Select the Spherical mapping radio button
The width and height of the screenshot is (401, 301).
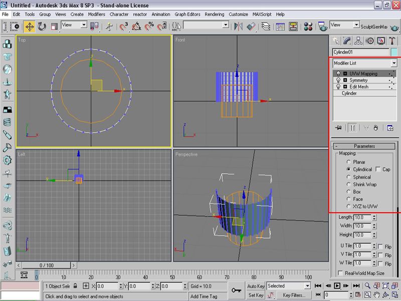[x=348, y=177]
